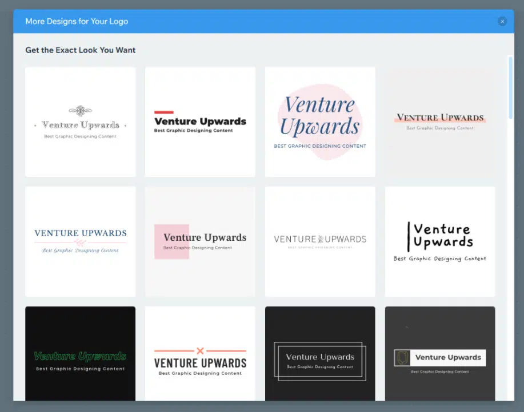Pick the logo with orange X divider
Image resolution: width=524 pixels, height=412 pixels.
coord(200,357)
